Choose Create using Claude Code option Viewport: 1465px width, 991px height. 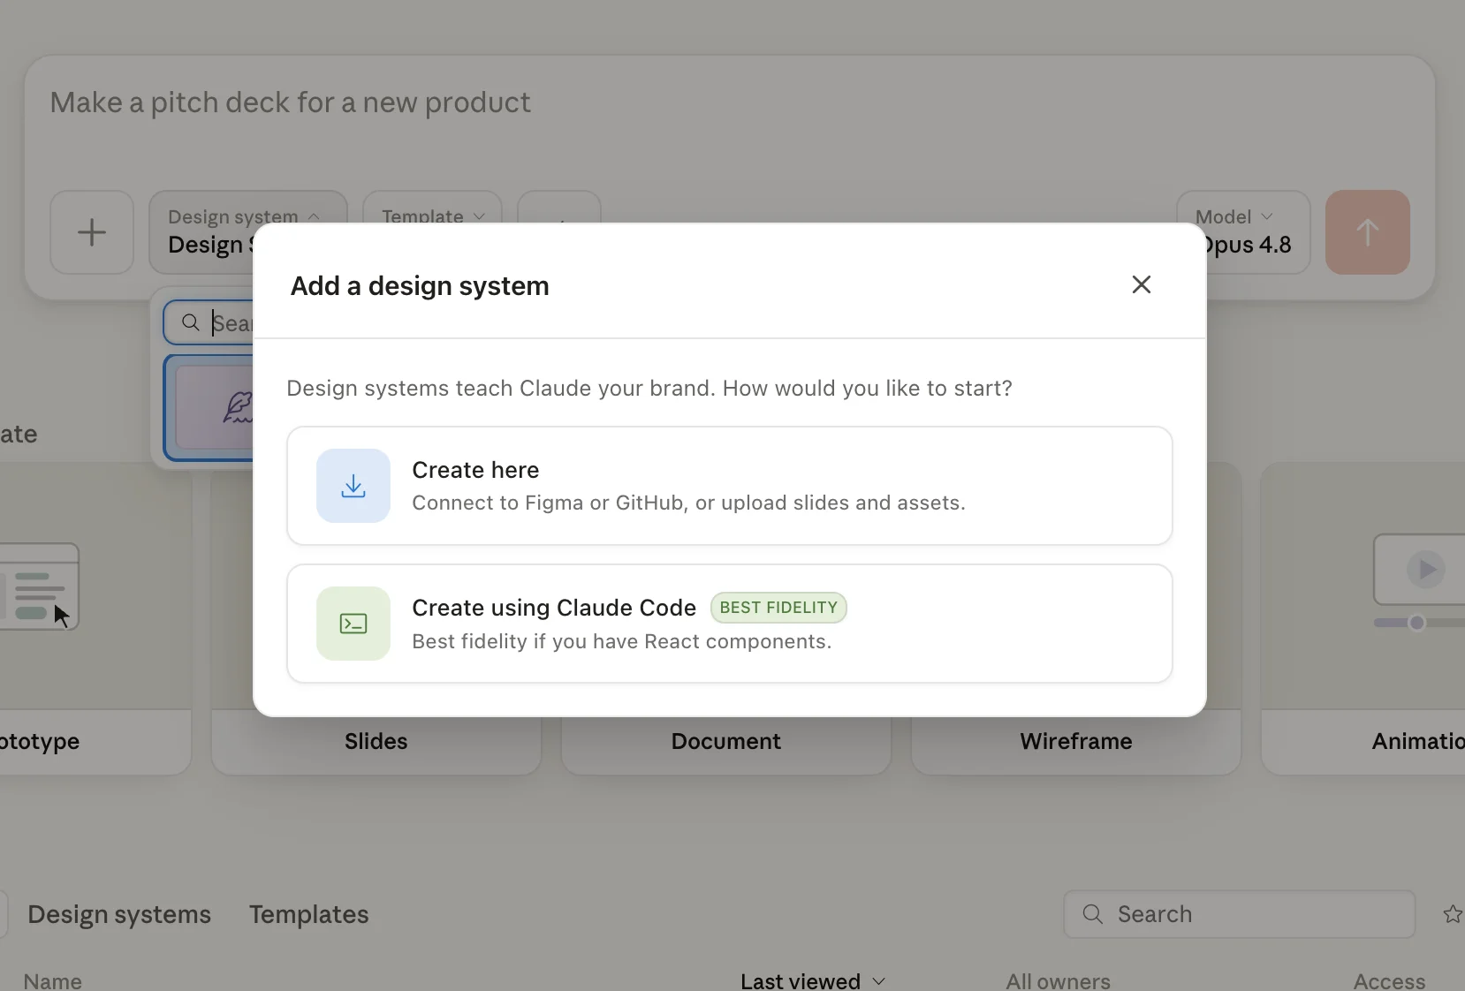pos(729,624)
